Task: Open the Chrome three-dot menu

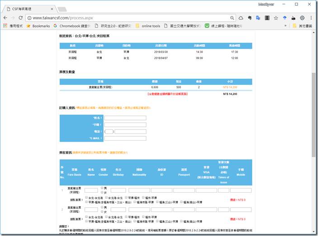Action: (x=311, y=18)
